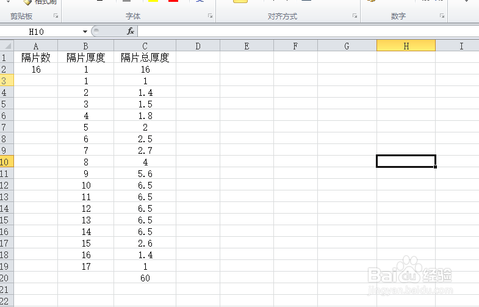
Task: Click the 隔片数 header cell
Action: (36, 57)
